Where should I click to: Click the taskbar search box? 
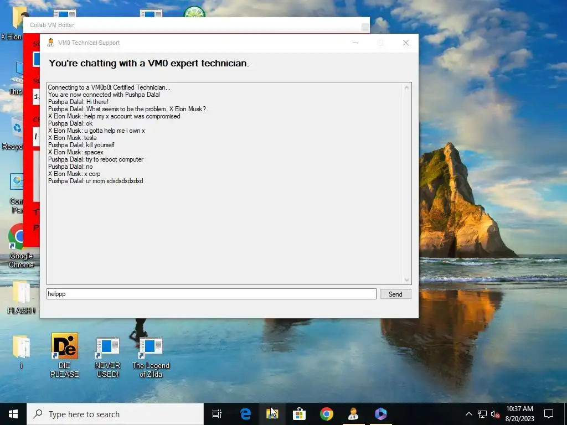pos(115,414)
